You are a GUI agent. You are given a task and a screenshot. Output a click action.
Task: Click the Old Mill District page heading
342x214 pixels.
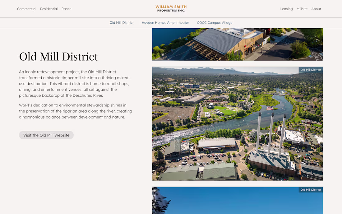(58, 57)
